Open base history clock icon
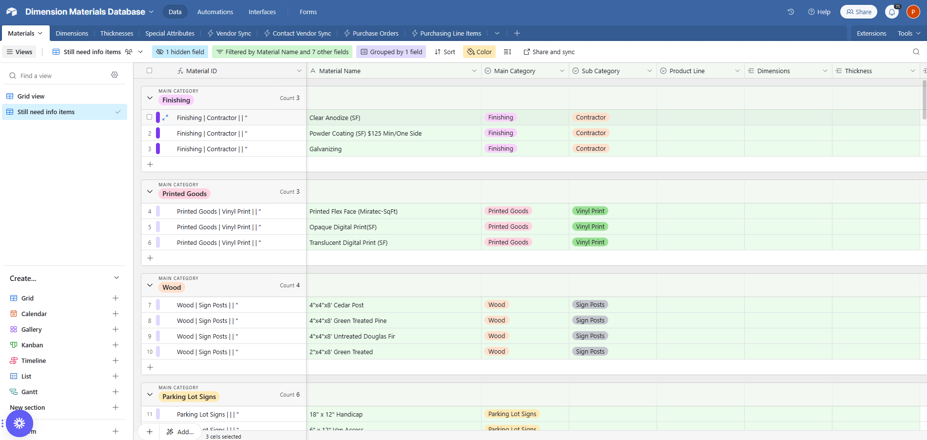The image size is (927, 440). click(791, 12)
